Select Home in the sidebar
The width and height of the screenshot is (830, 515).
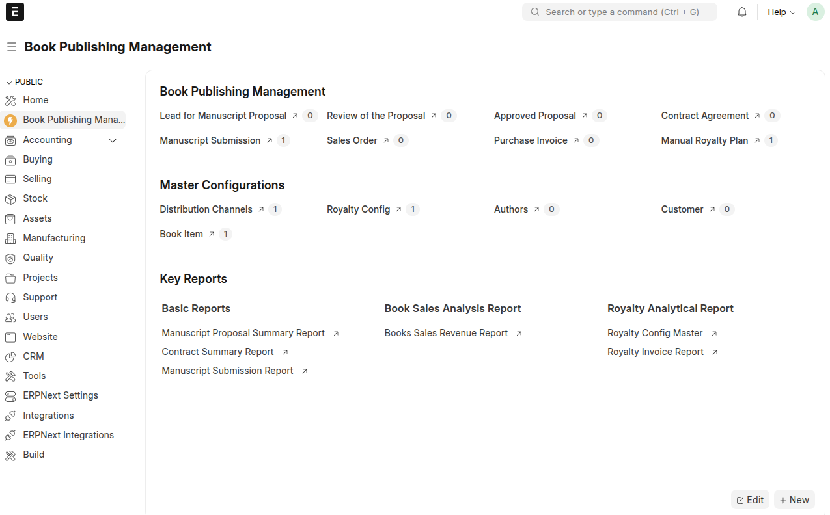click(x=35, y=100)
